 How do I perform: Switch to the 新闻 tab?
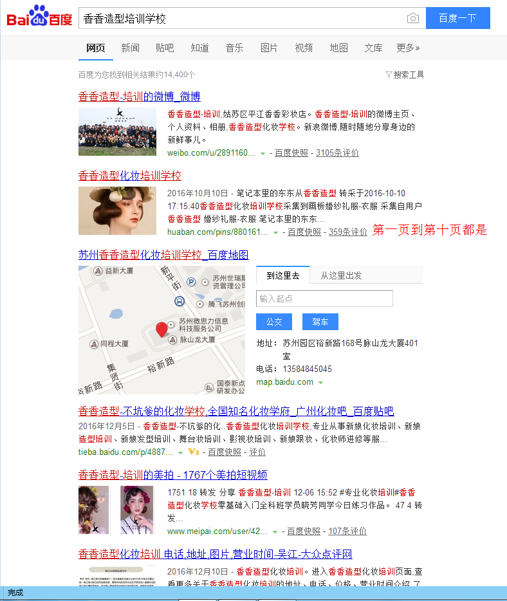point(131,48)
